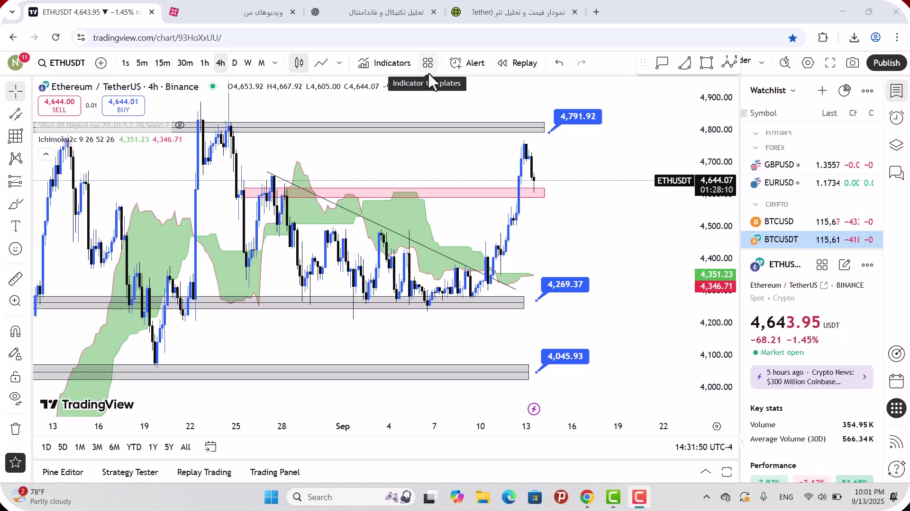This screenshot has height=511, width=910.
Task: Open the Fibonacci retracement tools
Action: point(16,136)
